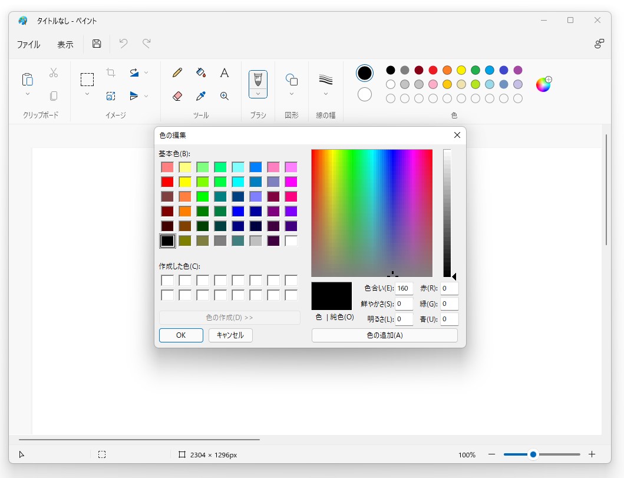Pick the red basic color swatch
This screenshot has width=624, height=478.
167,182
